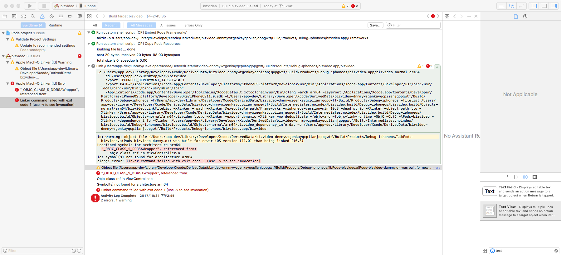Screen dimensions: 561x255
Task: Select the All Messages filter
Action: (x=141, y=25)
